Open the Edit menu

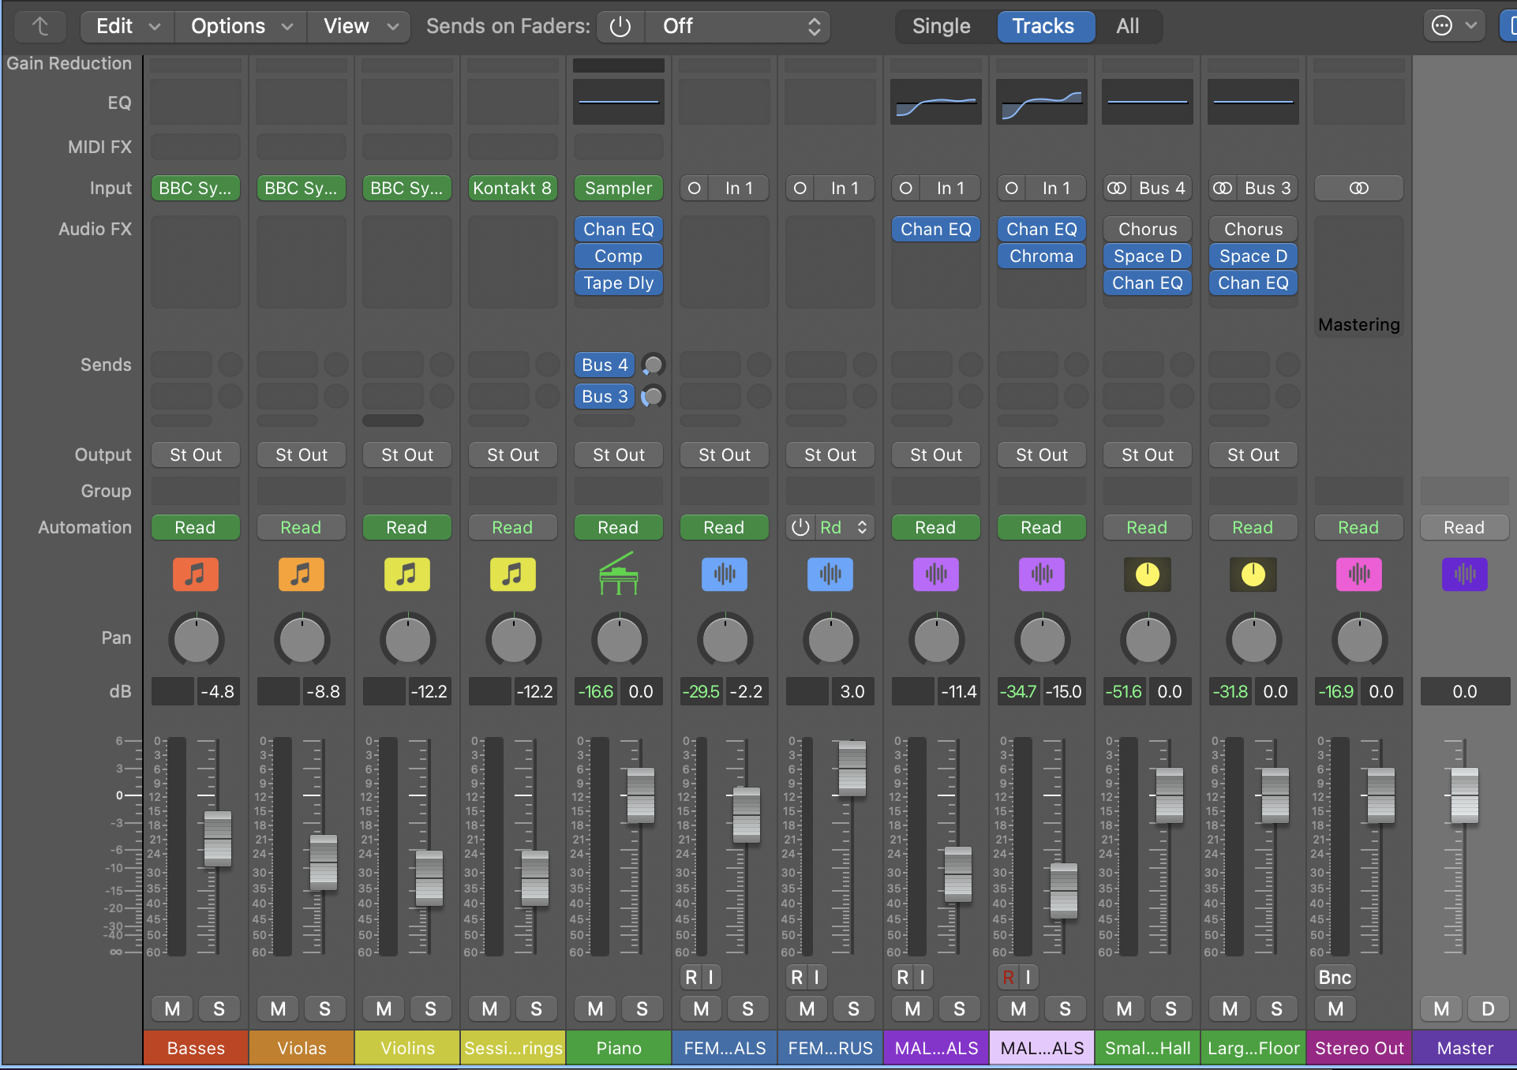pos(127,26)
